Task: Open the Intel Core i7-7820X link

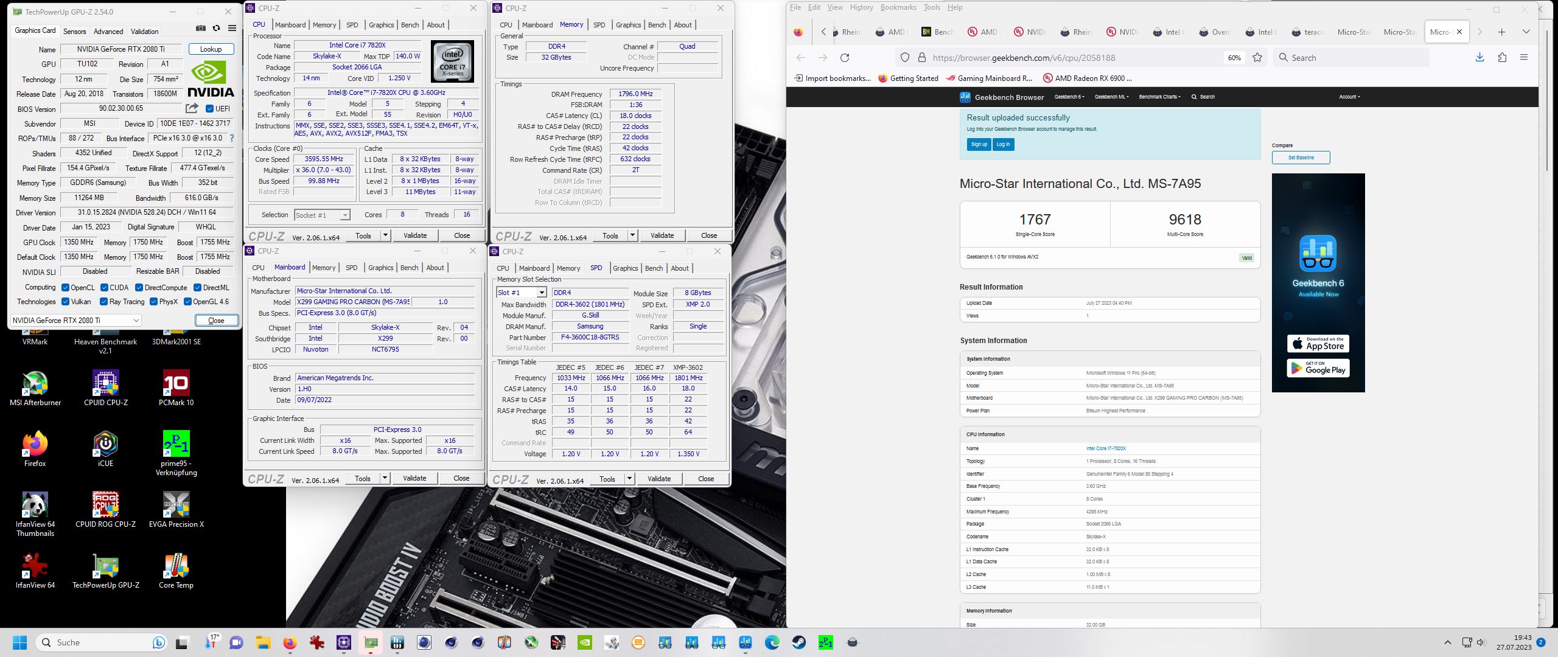Action: point(1106,448)
